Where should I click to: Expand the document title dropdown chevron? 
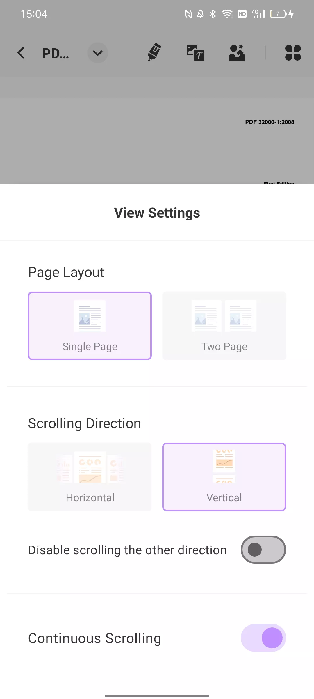[98, 53]
